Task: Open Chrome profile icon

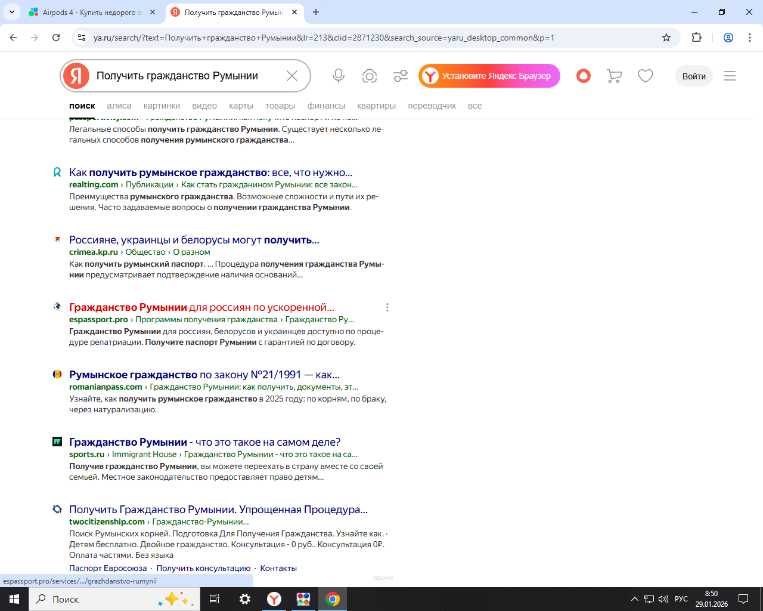Action: (x=728, y=38)
